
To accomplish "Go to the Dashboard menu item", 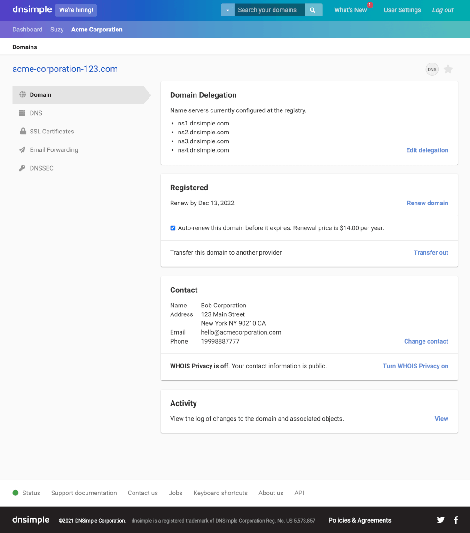I will [x=27, y=29].
